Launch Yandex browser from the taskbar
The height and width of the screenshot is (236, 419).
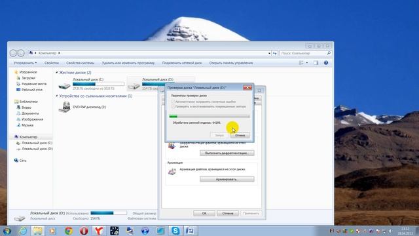(99, 231)
